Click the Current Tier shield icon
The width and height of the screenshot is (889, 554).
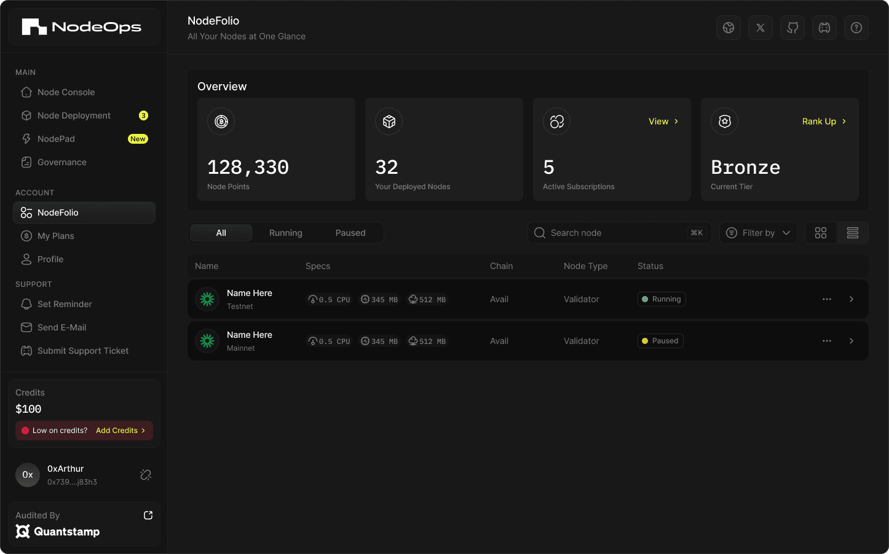(725, 122)
